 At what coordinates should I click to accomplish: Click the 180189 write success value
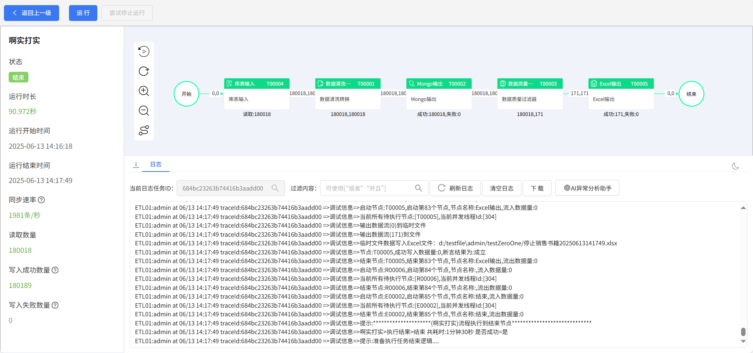[20, 286]
